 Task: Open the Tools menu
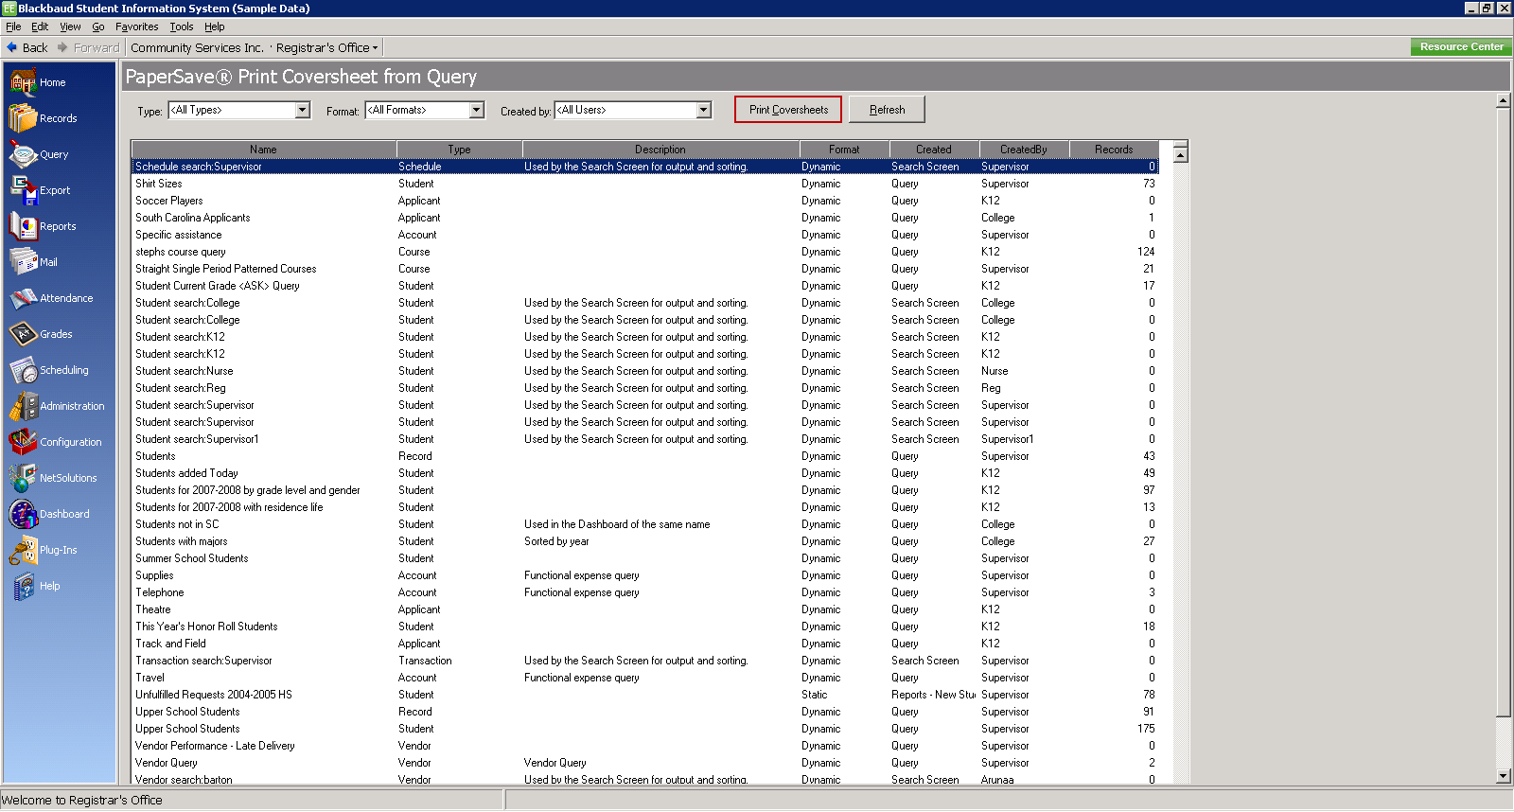pyautogui.click(x=182, y=26)
